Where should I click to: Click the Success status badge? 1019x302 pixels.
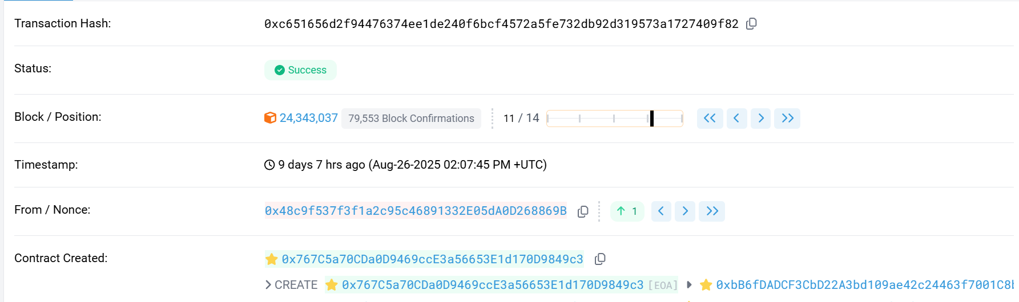coord(300,70)
